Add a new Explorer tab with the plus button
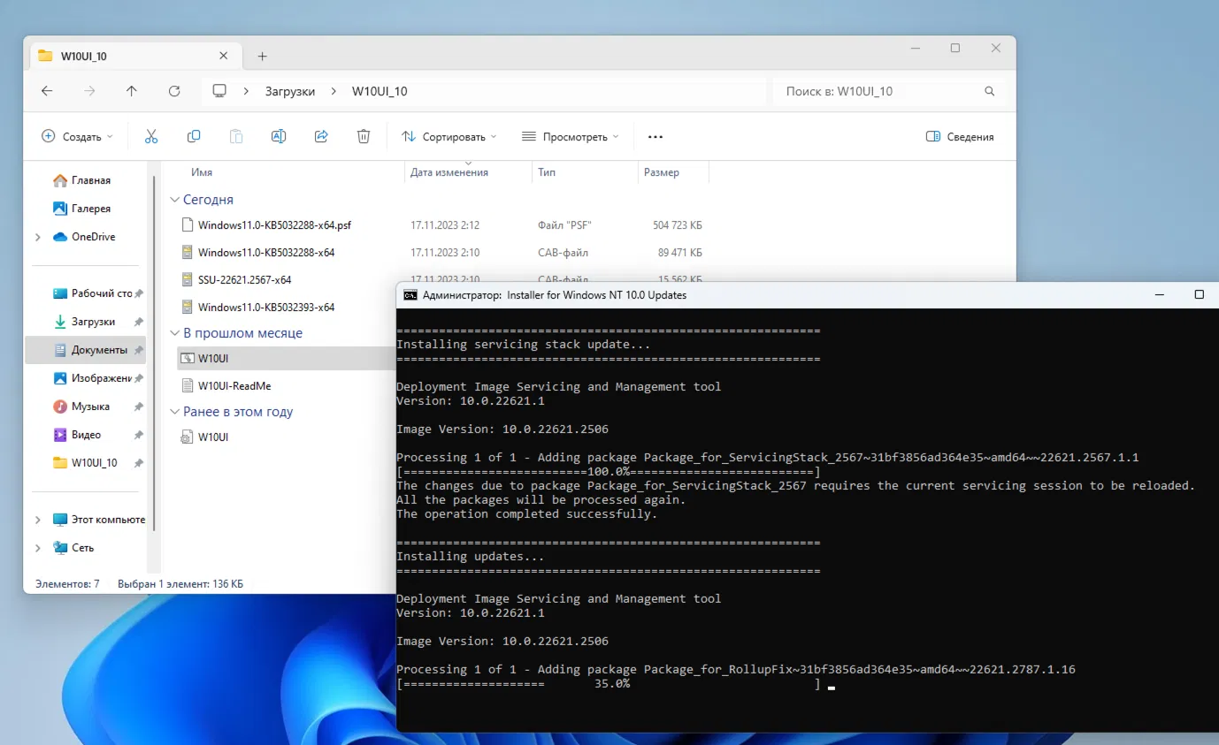Screen dimensions: 1219x745 (x=262, y=56)
